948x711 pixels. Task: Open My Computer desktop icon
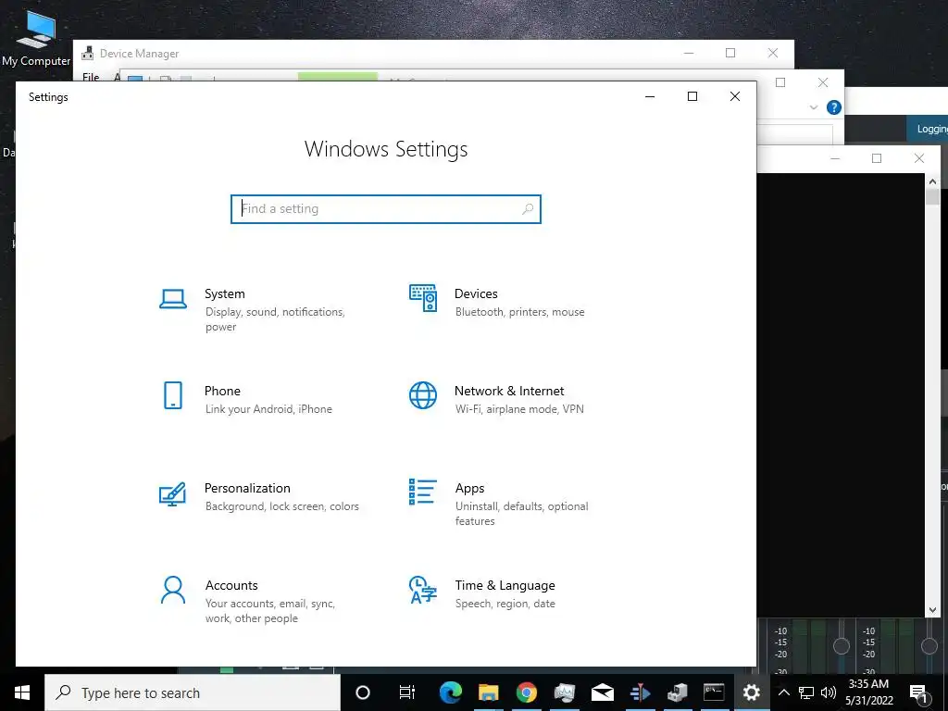36,39
